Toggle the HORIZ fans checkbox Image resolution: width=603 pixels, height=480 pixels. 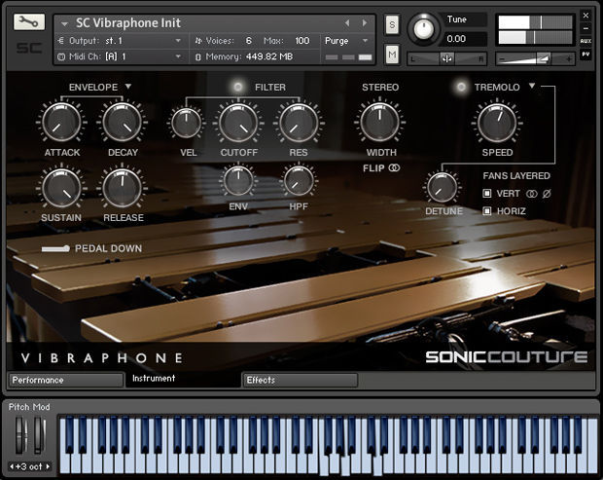[487, 211]
